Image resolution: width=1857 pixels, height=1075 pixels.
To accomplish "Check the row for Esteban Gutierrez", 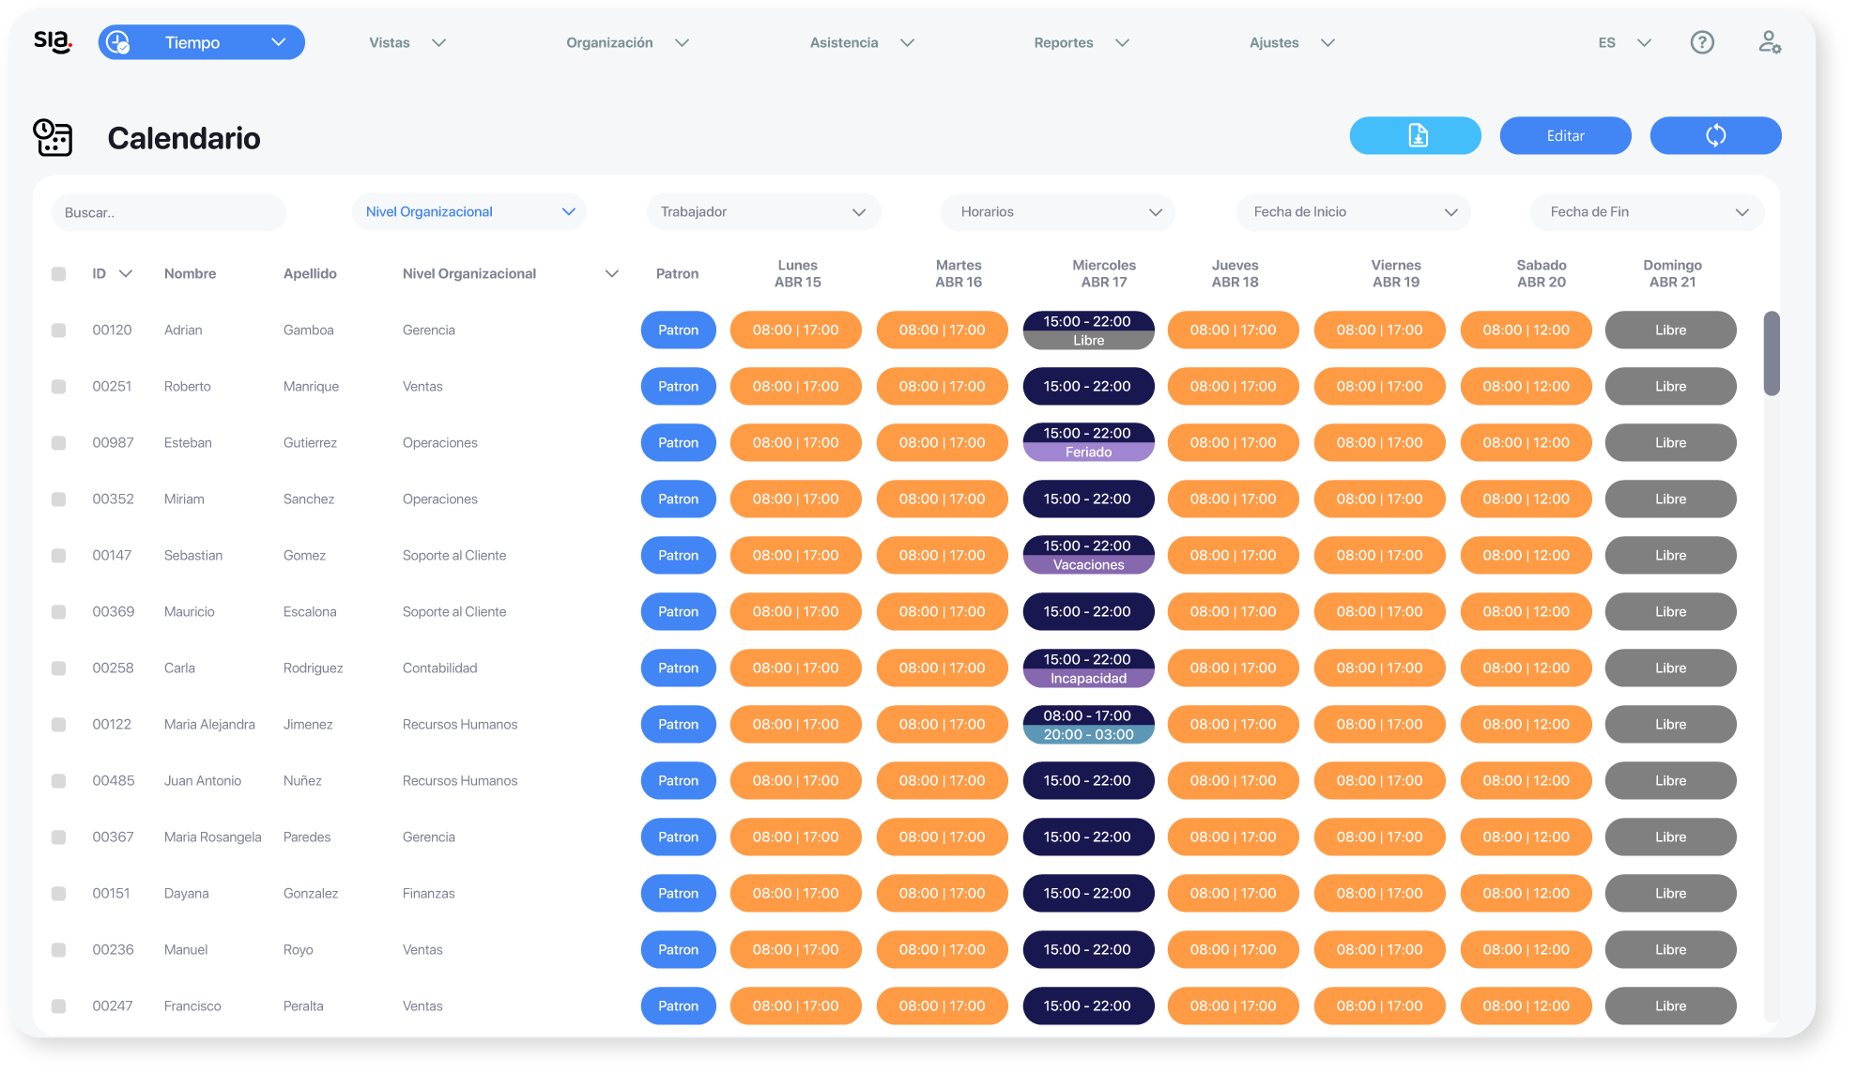I will click(x=58, y=443).
